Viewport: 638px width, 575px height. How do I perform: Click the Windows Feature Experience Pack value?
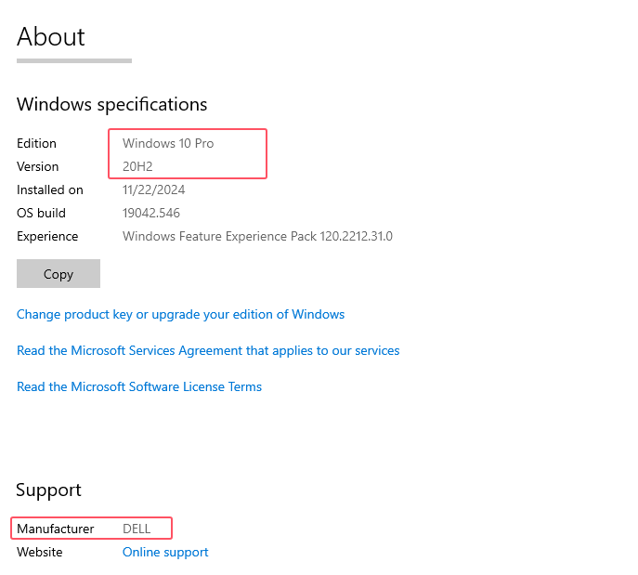[x=257, y=236]
